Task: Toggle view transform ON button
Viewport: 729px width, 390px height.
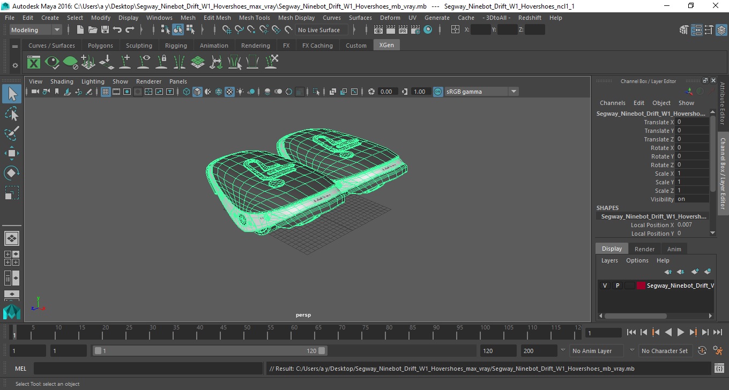Action: click(x=438, y=92)
